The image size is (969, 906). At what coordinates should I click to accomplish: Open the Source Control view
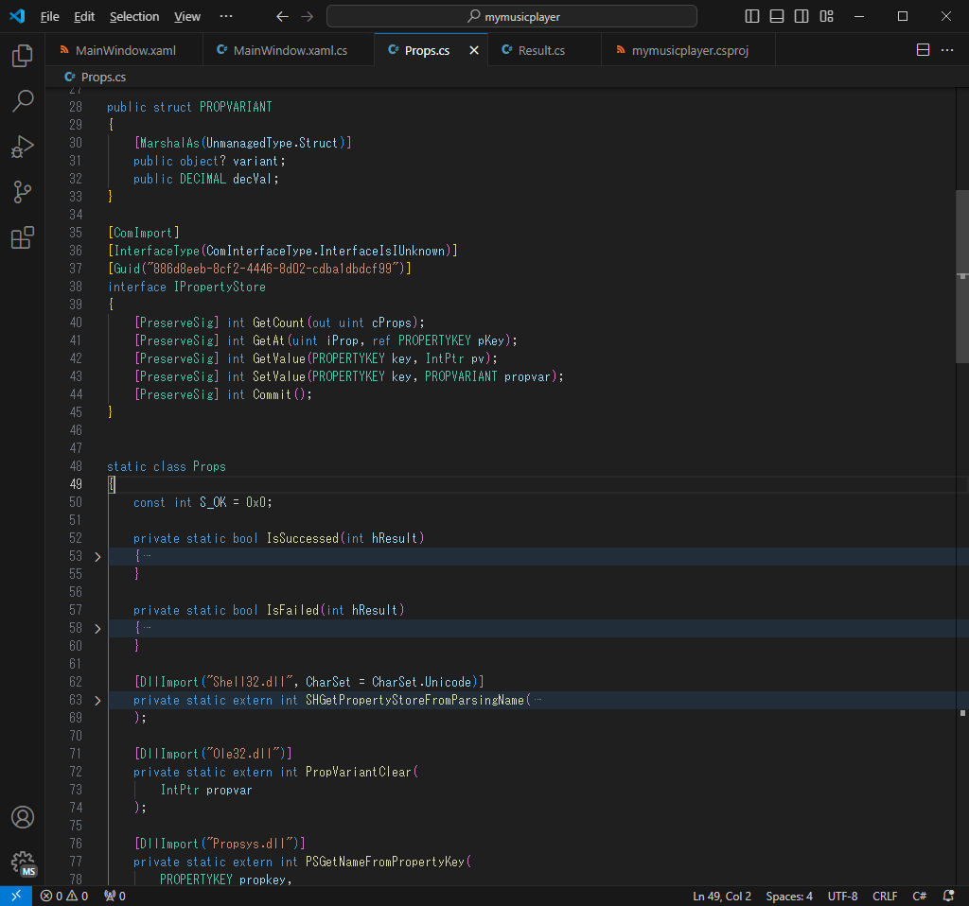click(22, 192)
